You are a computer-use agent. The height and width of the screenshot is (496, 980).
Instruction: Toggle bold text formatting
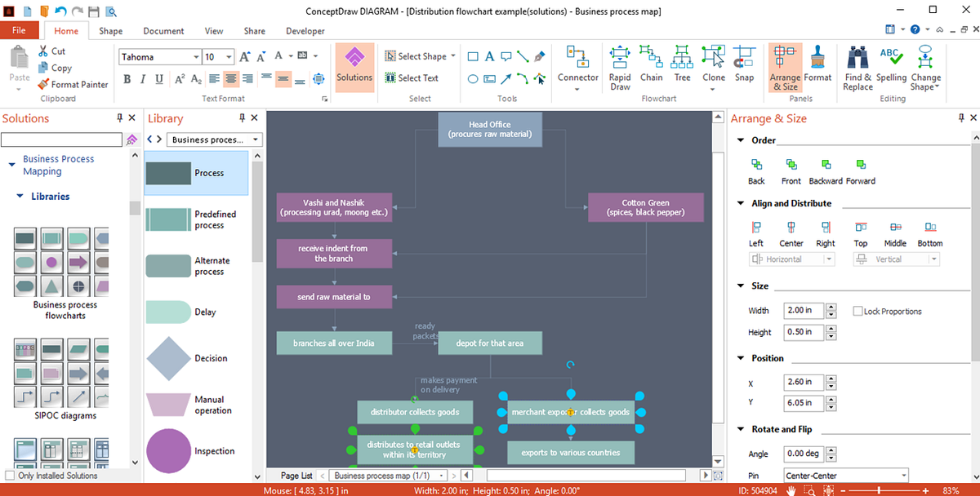click(x=127, y=77)
